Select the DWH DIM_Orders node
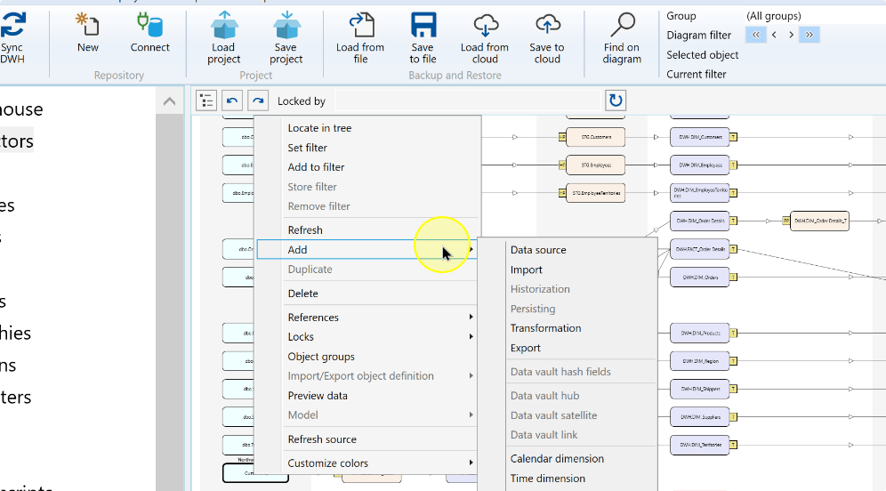The height and width of the screenshot is (491, 886). coord(699,278)
